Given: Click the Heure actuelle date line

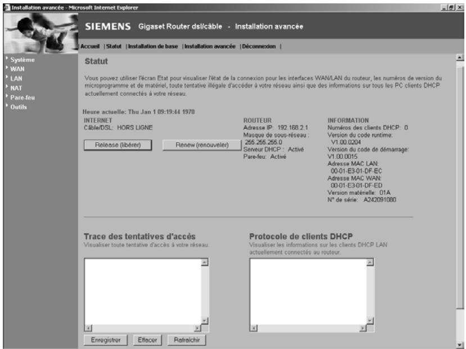Looking at the screenshot, I should coord(138,112).
